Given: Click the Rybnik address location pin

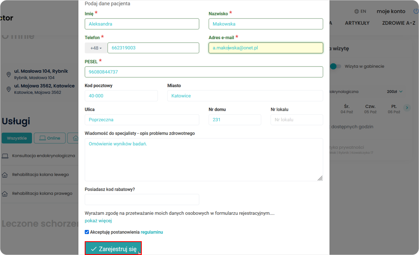Looking at the screenshot, I should [x=9, y=75].
